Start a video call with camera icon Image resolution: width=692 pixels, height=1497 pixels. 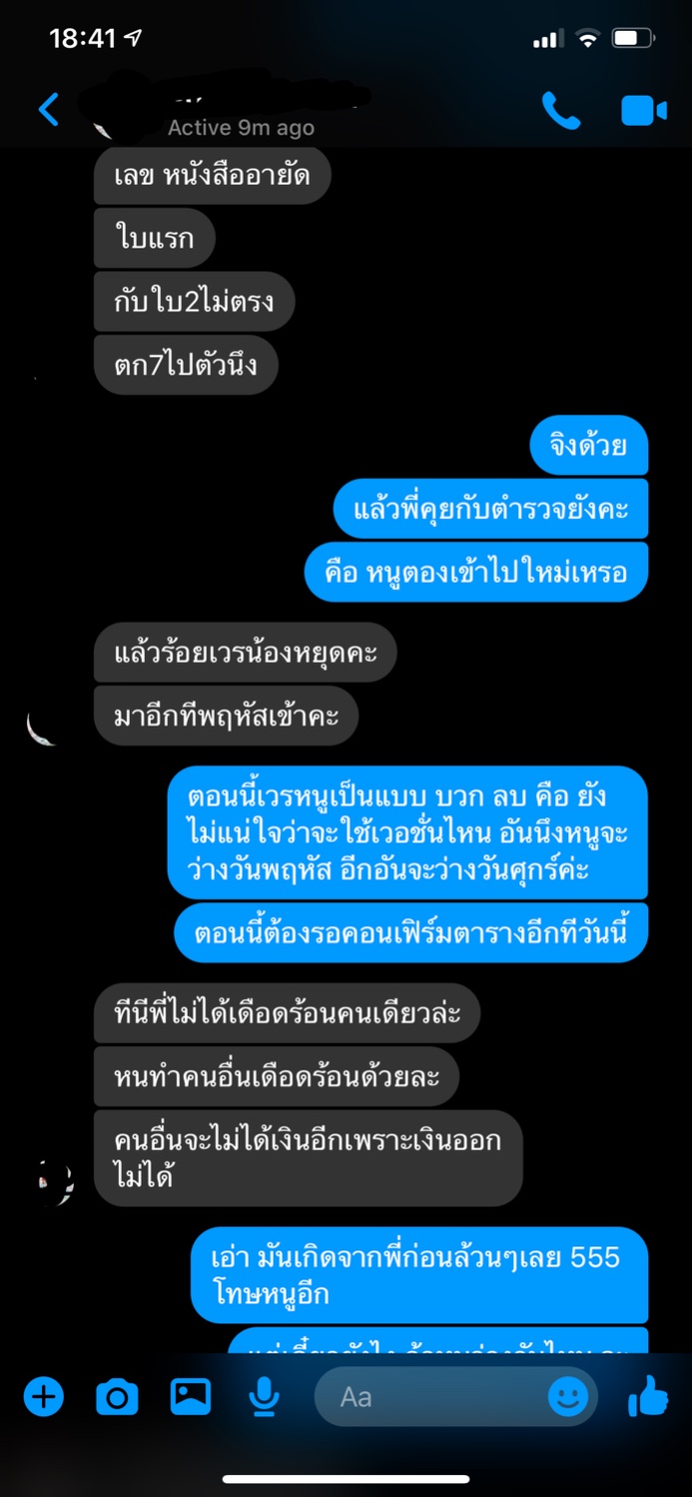coord(644,110)
